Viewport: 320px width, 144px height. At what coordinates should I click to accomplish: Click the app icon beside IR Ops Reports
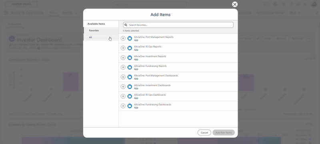(x=130, y=48)
